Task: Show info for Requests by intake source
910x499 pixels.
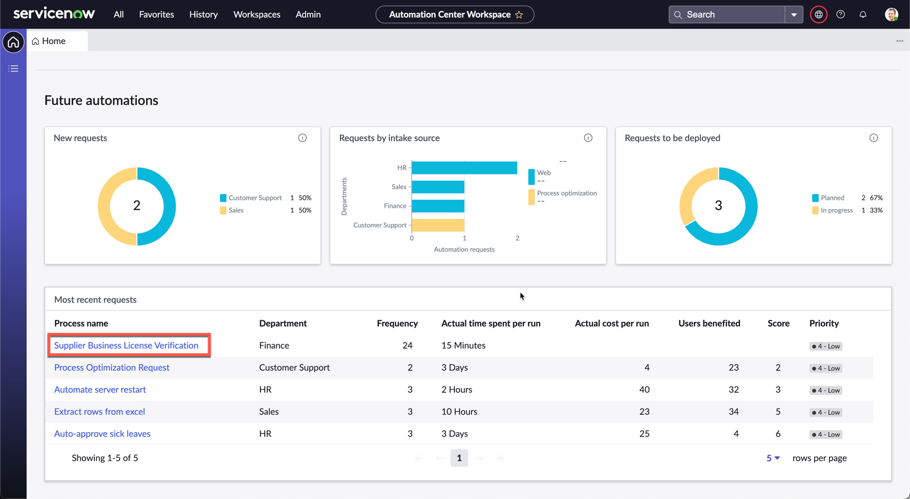Action: click(588, 138)
